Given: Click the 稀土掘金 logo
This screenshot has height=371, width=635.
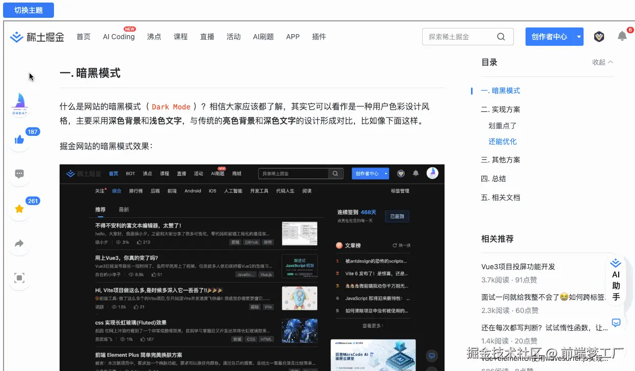Looking at the screenshot, I should tap(37, 37).
